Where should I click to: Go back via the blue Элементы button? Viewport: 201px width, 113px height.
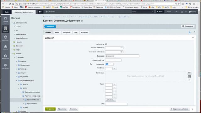(x=50, y=26)
